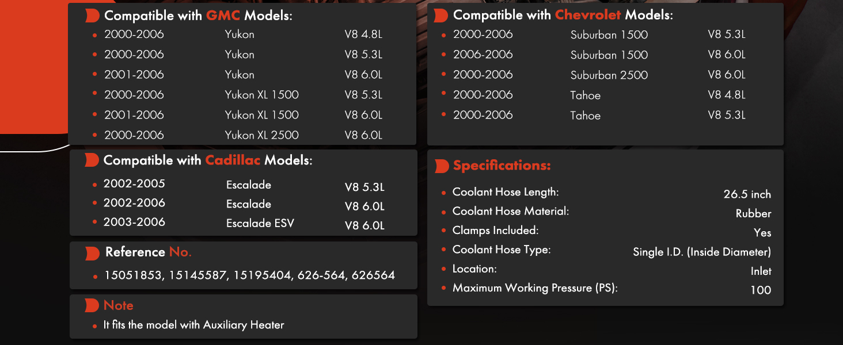This screenshot has width=843, height=345.
Task: Click 'It fits the model with Auxiliary Heater'
Action: (194, 325)
